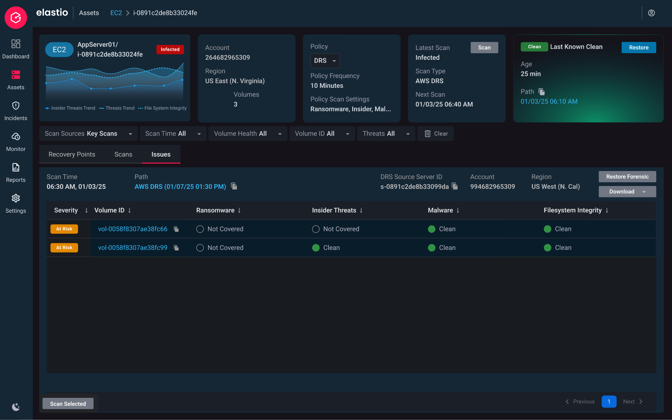Sort table by Severity column
Screen dimensions: 672x420
(x=86, y=210)
